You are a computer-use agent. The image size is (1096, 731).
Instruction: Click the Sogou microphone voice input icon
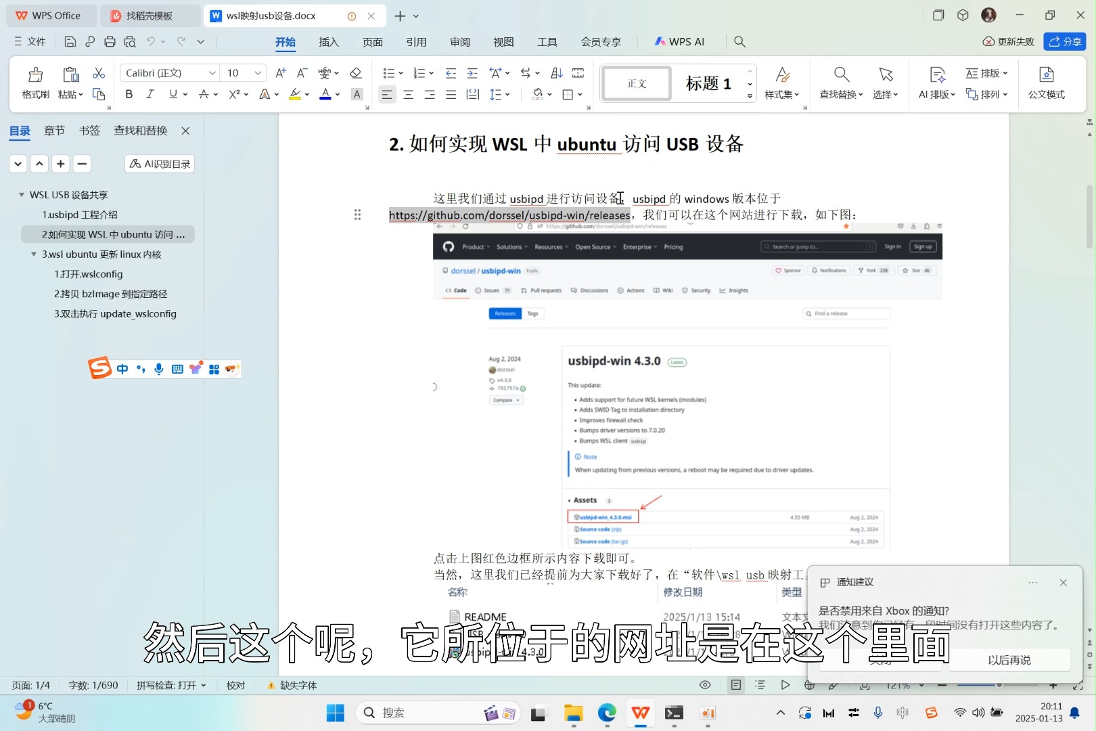[159, 369]
